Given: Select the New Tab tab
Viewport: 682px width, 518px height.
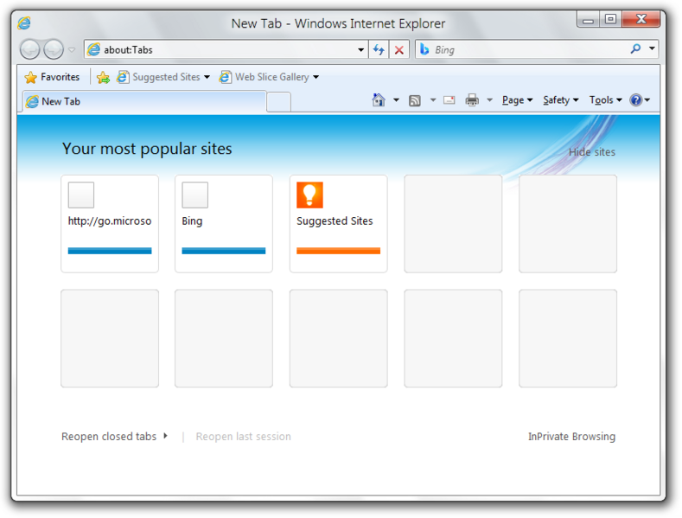Looking at the screenshot, I should pyautogui.click(x=144, y=101).
